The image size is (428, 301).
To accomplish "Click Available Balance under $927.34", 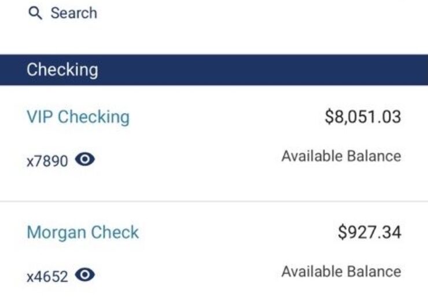I will pyautogui.click(x=341, y=271).
